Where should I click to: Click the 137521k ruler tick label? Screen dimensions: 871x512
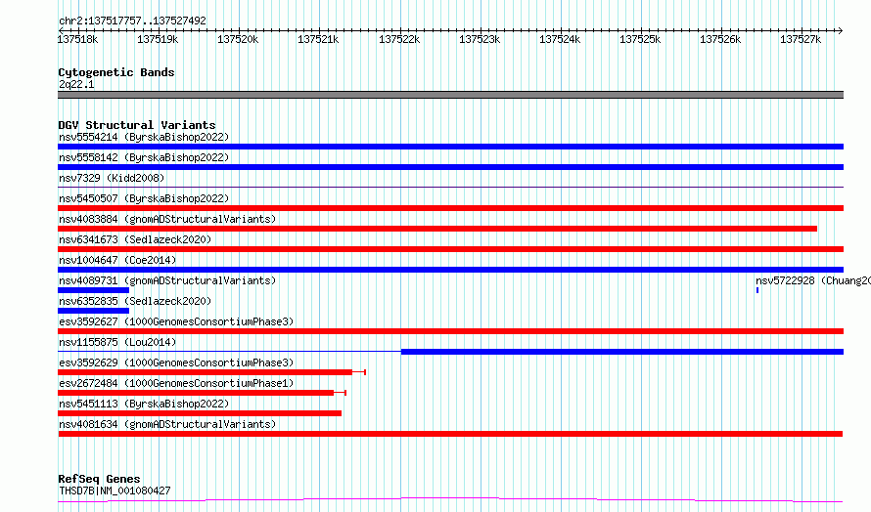click(x=318, y=39)
